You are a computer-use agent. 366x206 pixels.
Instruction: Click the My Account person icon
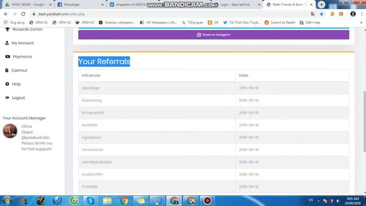[7, 43]
